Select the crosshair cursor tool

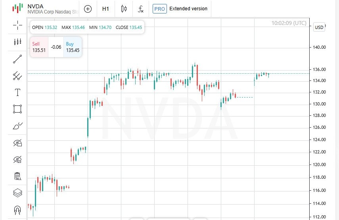tap(17, 25)
